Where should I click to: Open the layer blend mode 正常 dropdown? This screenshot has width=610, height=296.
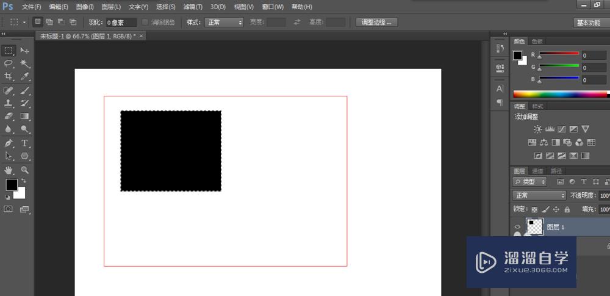click(x=539, y=195)
